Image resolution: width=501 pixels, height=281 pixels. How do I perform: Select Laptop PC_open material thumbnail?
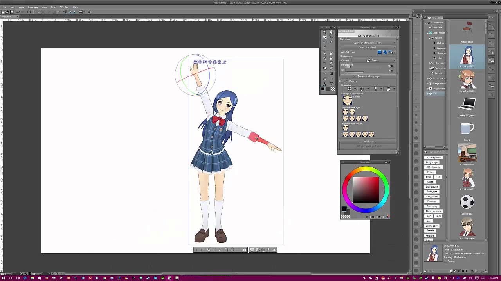tap(467, 106)
